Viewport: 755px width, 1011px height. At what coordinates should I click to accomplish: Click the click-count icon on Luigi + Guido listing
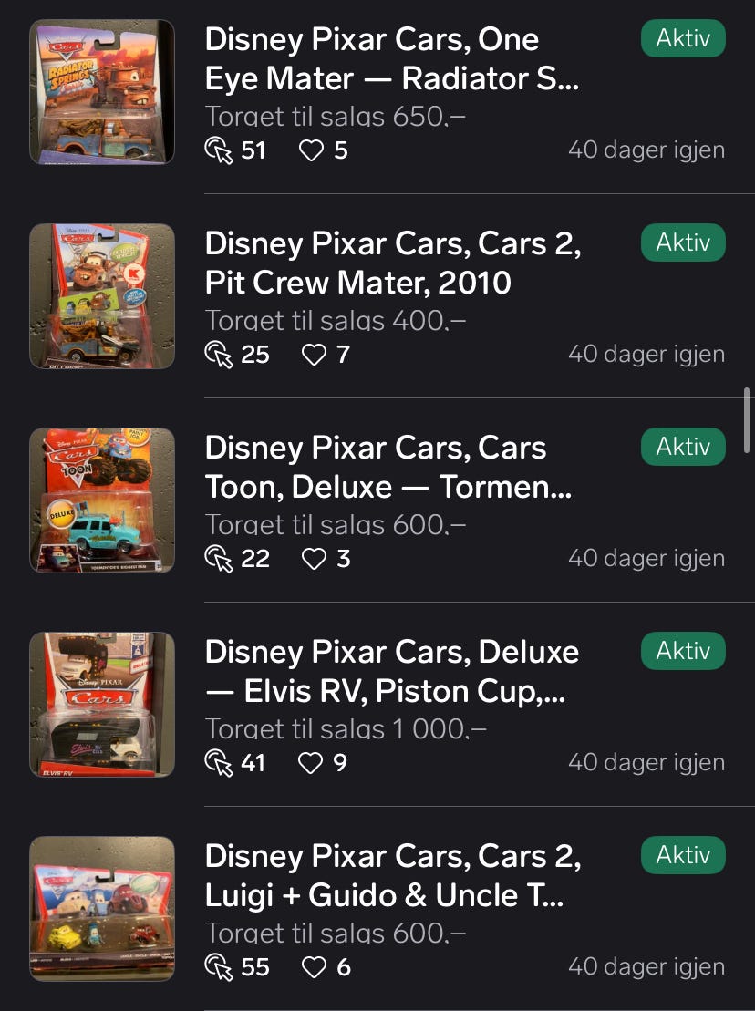tap(220, 967)
